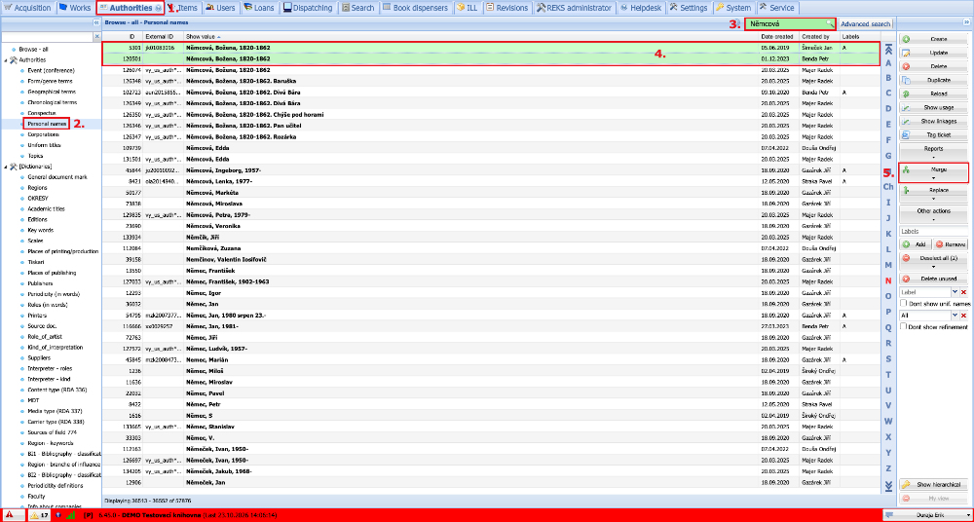Switch to the Works tab
Viewport: 974px width, 522px height.
point(76,8)
